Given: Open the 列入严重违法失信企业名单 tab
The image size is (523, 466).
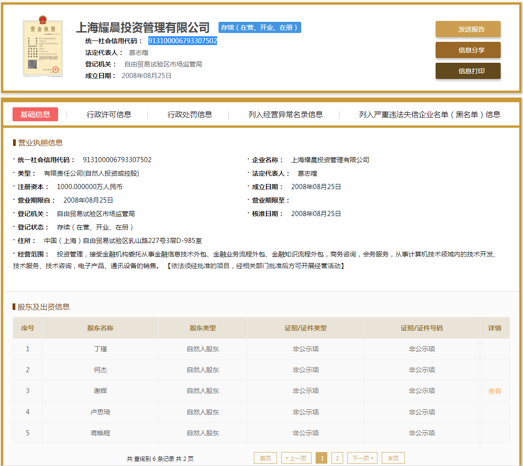Looking at the screenshot, I should point(429,114).
